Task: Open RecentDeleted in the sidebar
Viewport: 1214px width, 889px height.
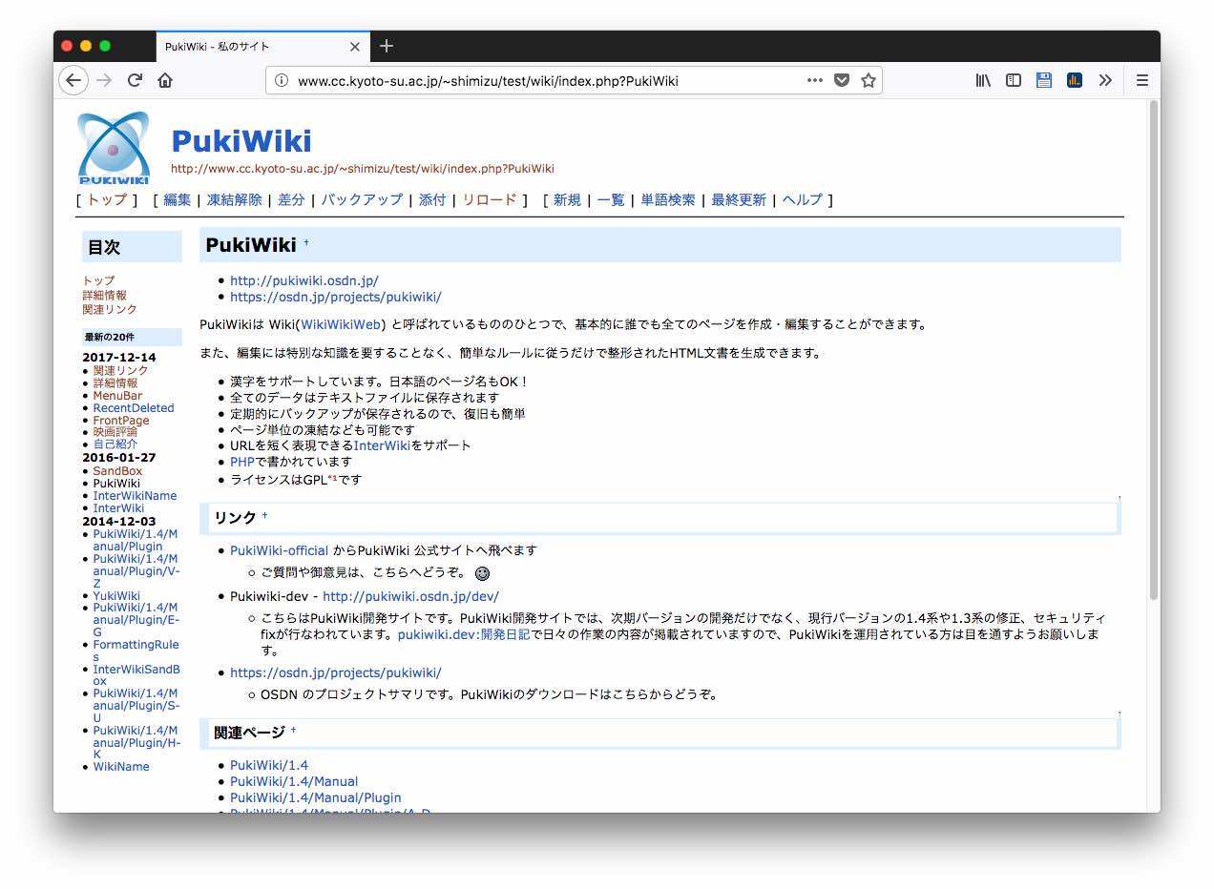Action: pyautogui.click(x=134, y=407)
